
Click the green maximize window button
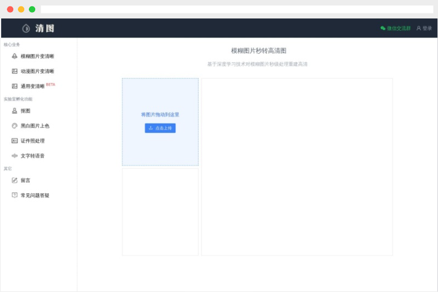click(32, 9)
